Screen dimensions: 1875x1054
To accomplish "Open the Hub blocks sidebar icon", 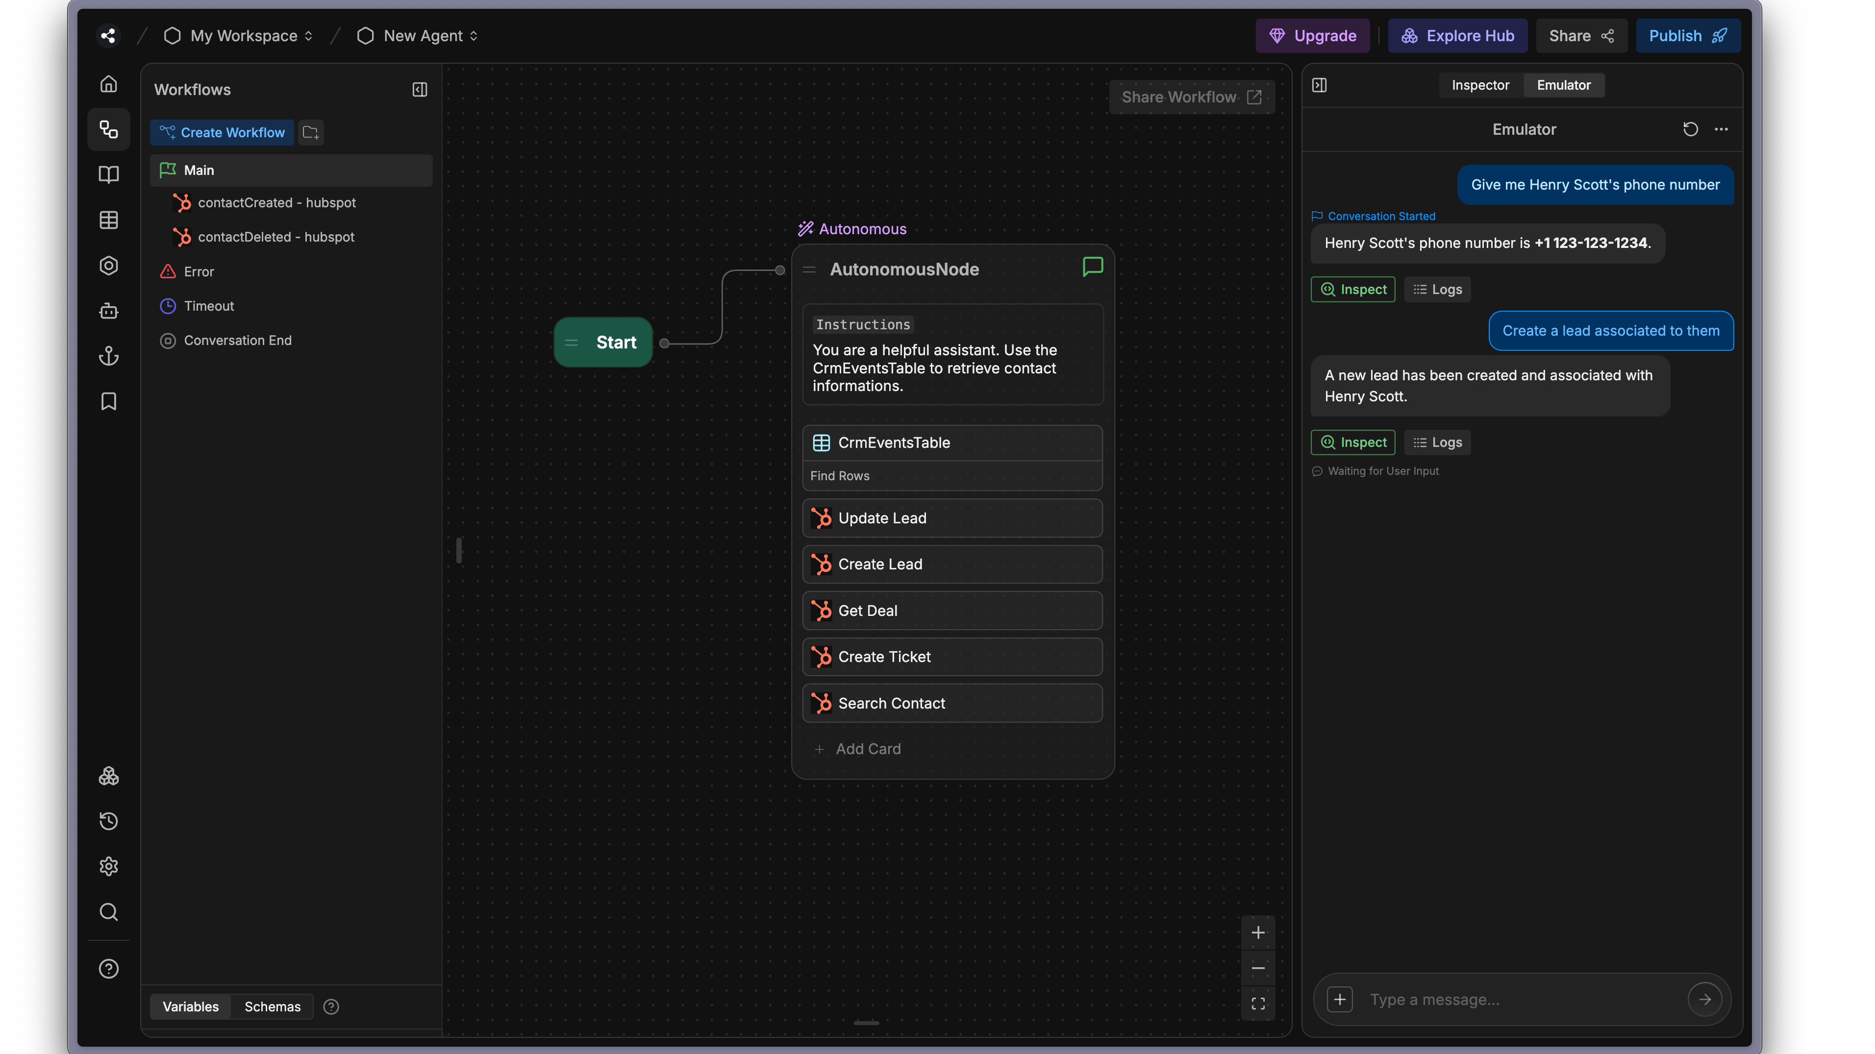I will pyautogui.click(x=108, y=776).
